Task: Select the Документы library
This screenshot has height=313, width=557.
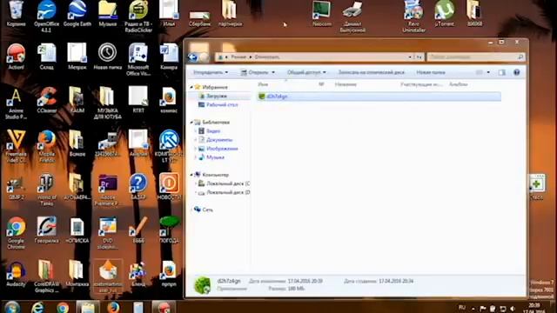Action: click(219, 140)
